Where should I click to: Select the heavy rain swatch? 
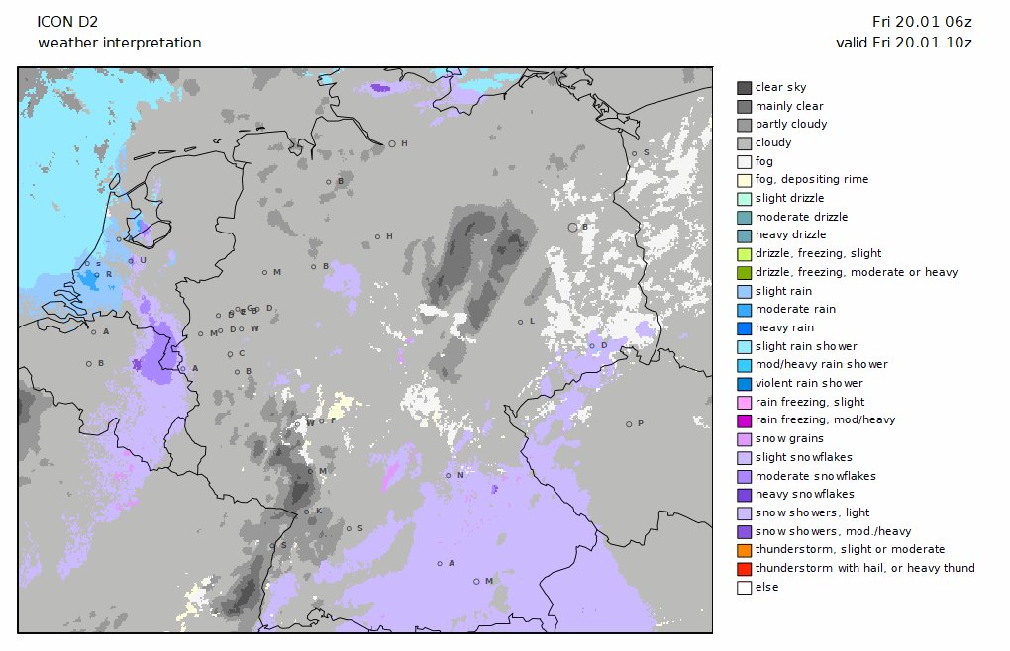(x=744, y=328)
